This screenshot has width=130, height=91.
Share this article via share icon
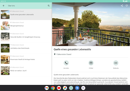122,6
